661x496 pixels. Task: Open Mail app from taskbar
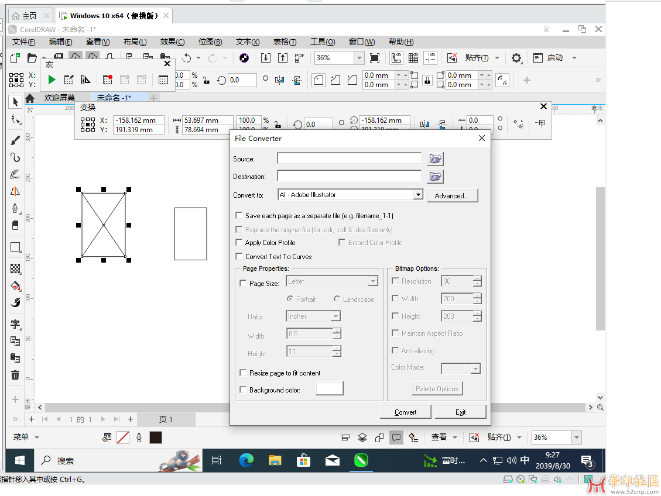[x=333, y=460]
